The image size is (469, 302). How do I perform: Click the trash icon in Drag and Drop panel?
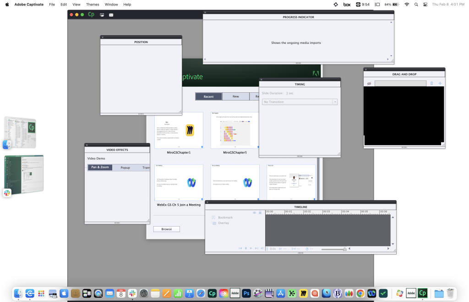coord(431,83)
